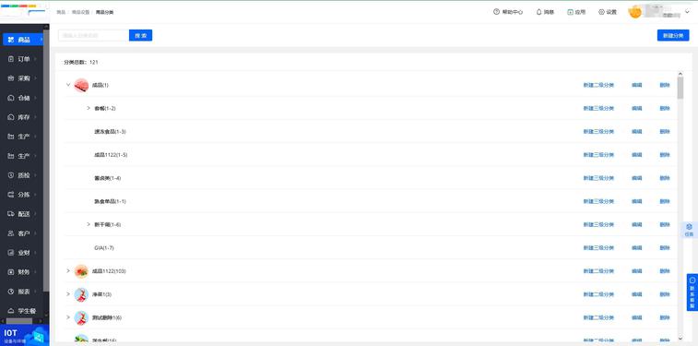Expand the 套餐(1-2) subcategory
Viewport: 698px width, 346px height.
coord(89,108)
